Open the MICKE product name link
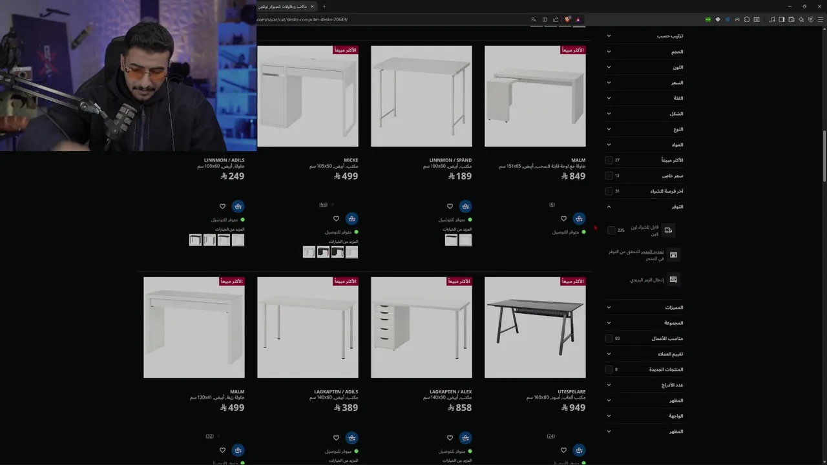 pos(351,160)
